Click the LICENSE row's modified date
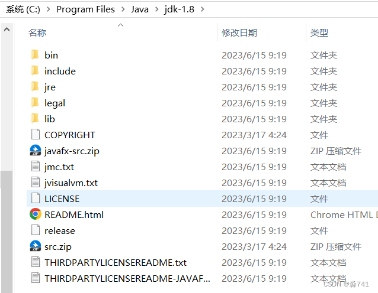 pos(254,198)
